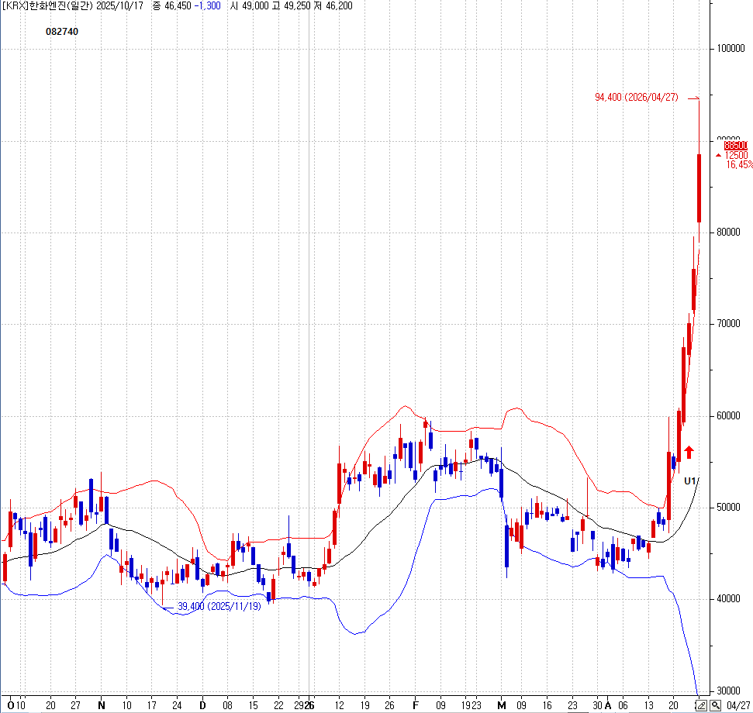Click the closing price 46,450 in header
The image size is (753, 713).
click(178, 5)
